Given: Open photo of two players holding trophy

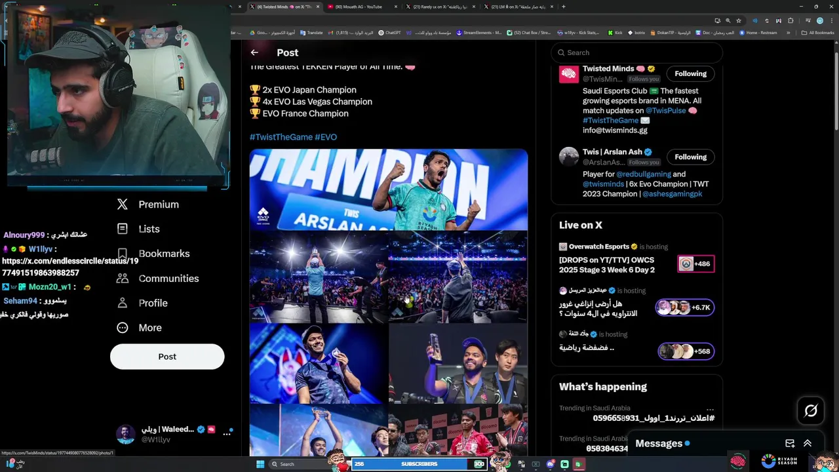Looking at the screenshot, I should coord(458,364).
